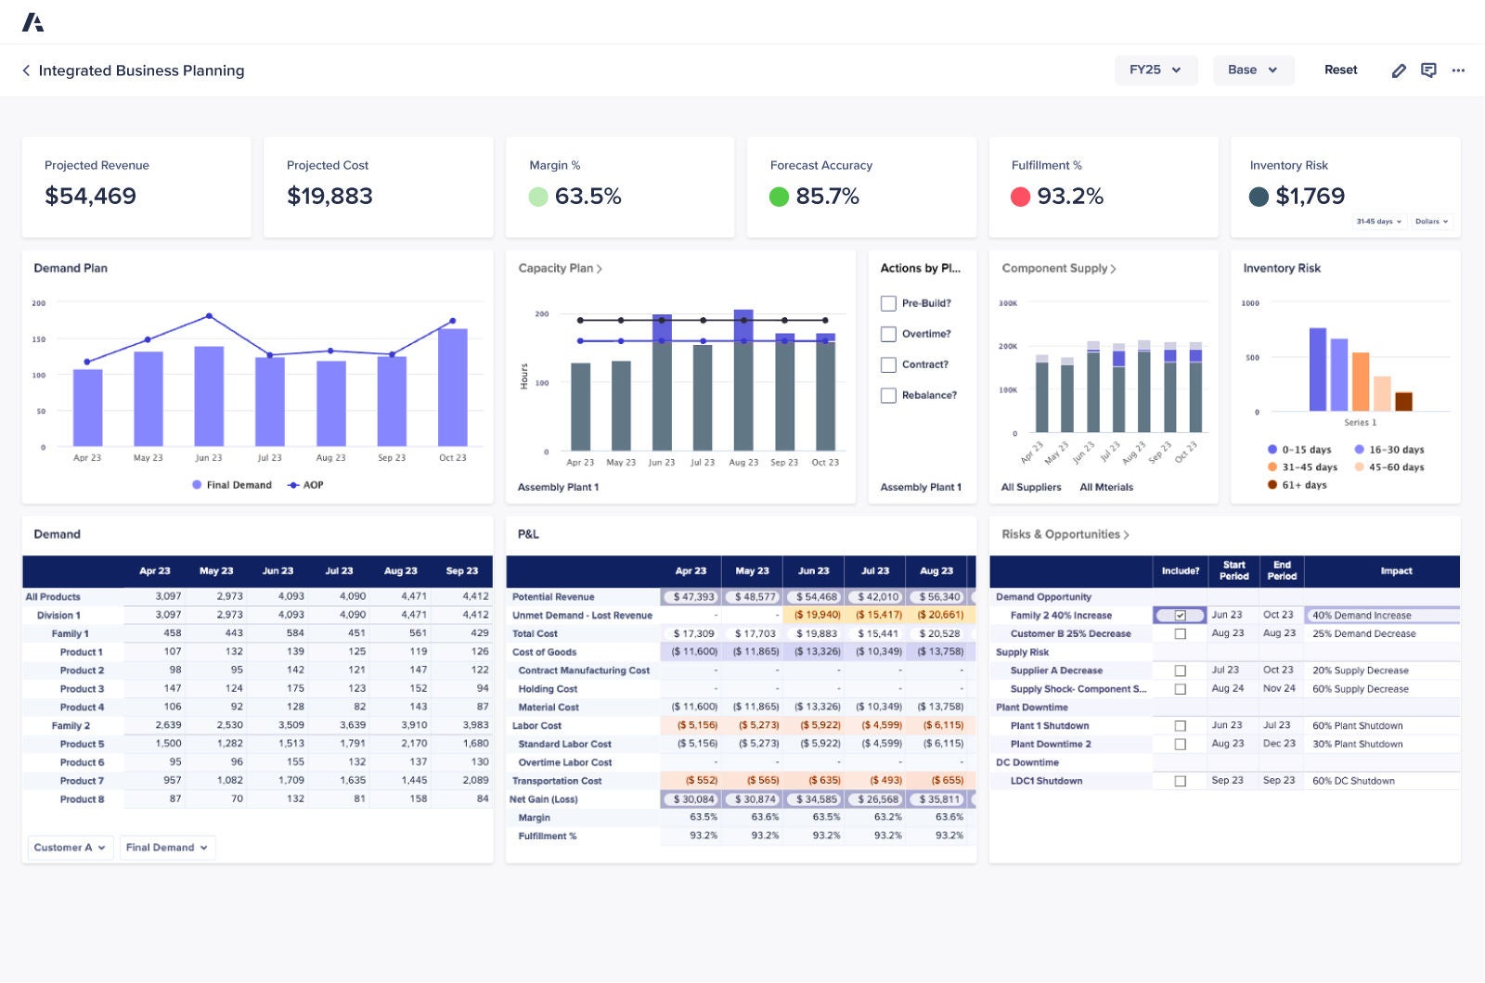Click the green status dot next to 85.7%
The image size is (1485, 983).
point(781,197)
